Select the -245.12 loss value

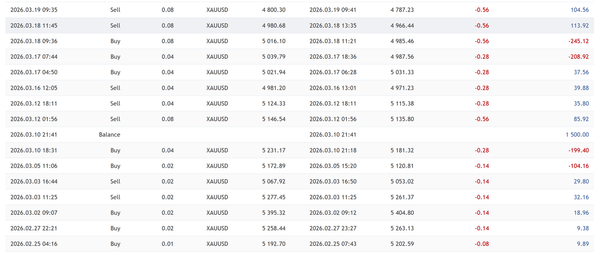[579, 41]
